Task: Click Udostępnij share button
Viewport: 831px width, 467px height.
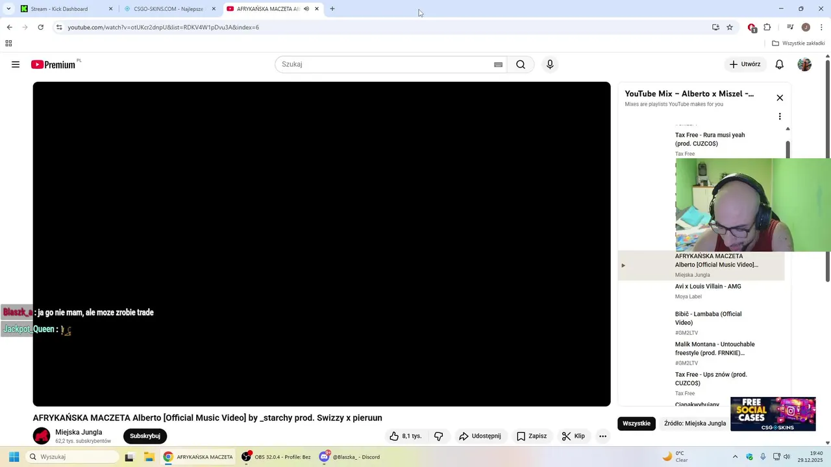Action: [x=480, y=436]
